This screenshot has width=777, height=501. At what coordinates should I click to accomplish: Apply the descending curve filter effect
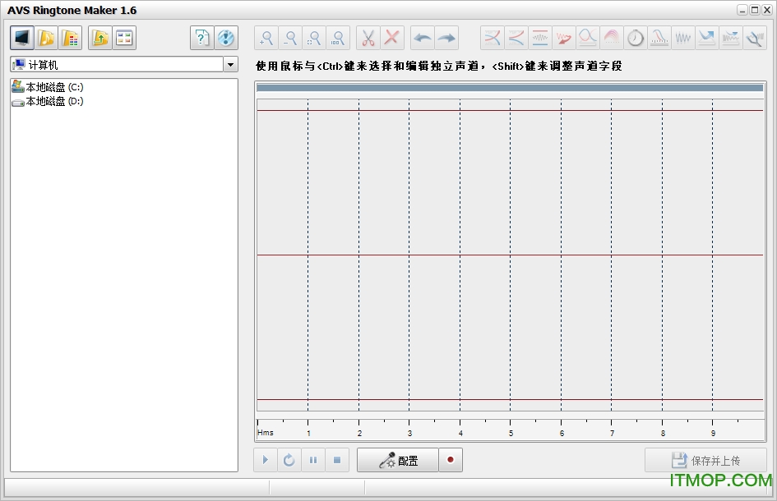(659, 38)
